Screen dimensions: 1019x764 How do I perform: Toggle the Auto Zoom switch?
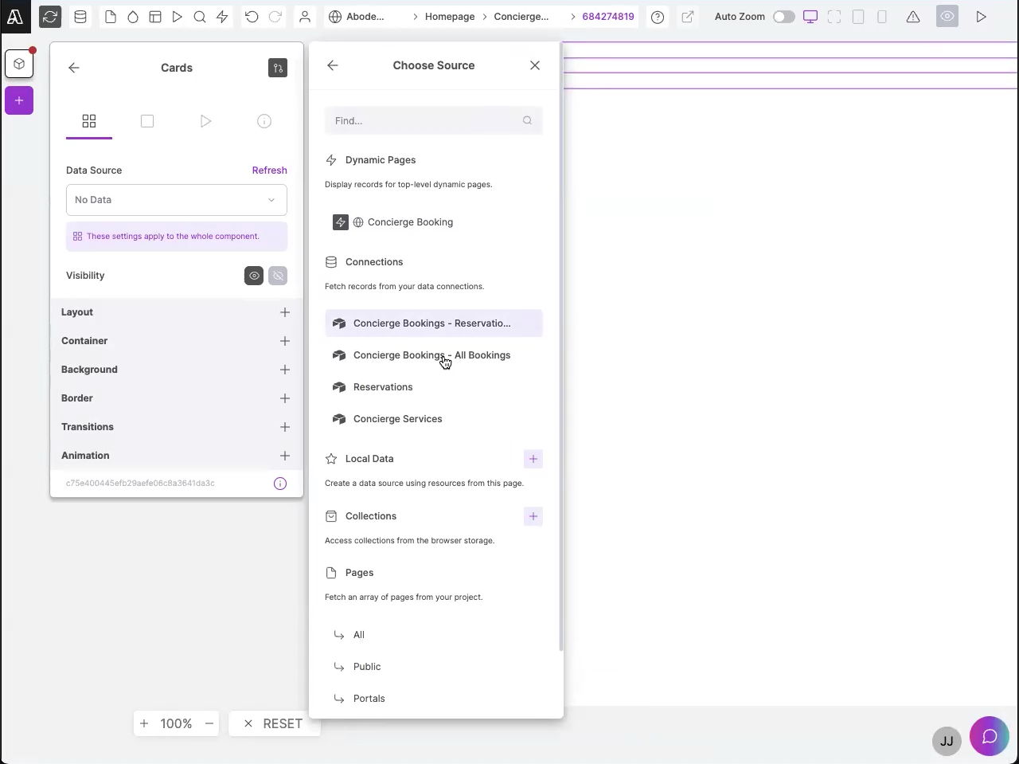pos(784,17)
